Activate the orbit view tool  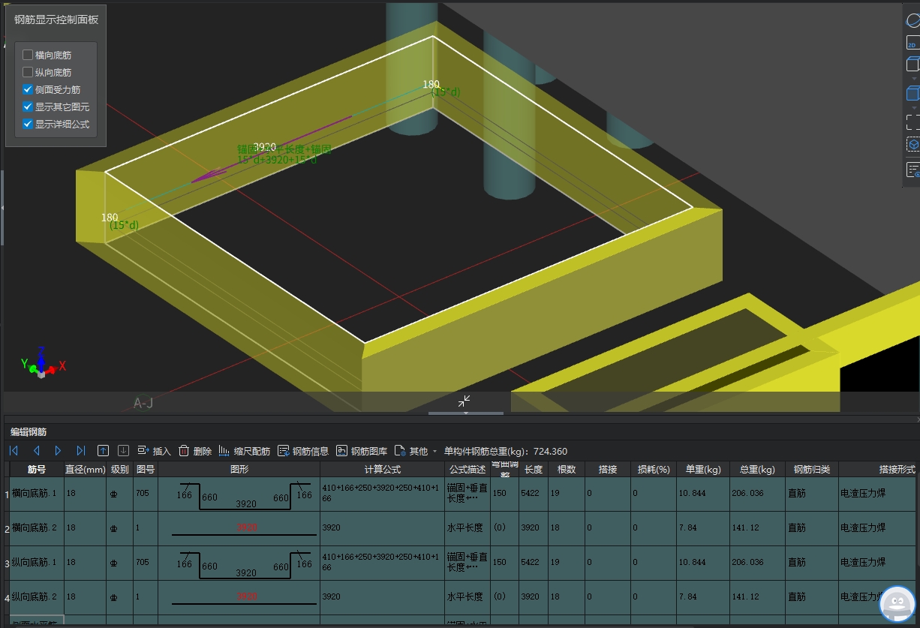click(913, 21)
